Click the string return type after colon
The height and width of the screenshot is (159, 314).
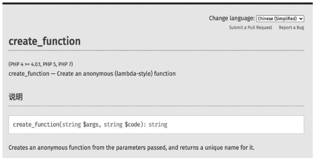[x=158, y=125]
